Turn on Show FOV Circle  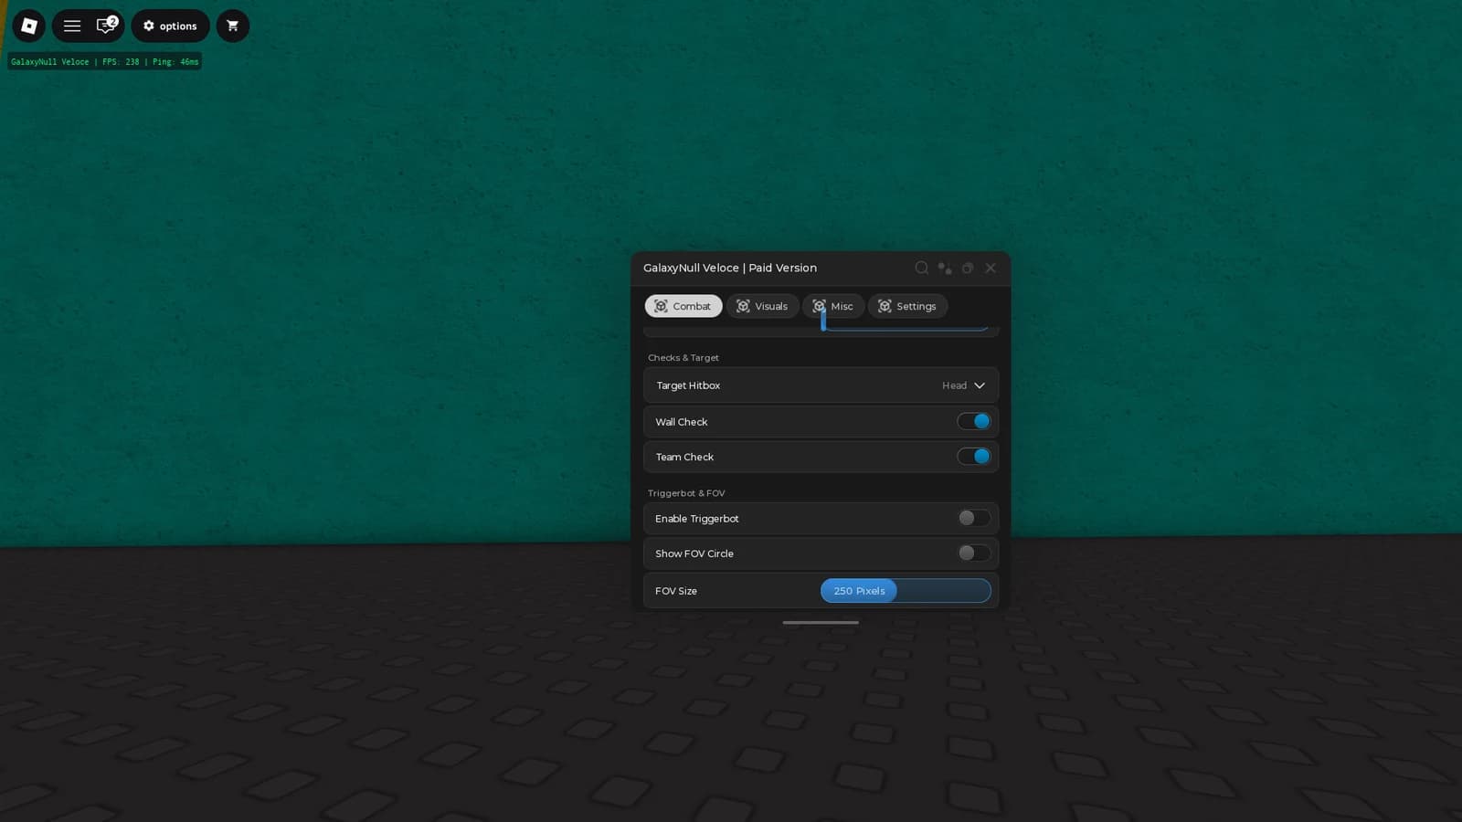[x=974, y=553]
